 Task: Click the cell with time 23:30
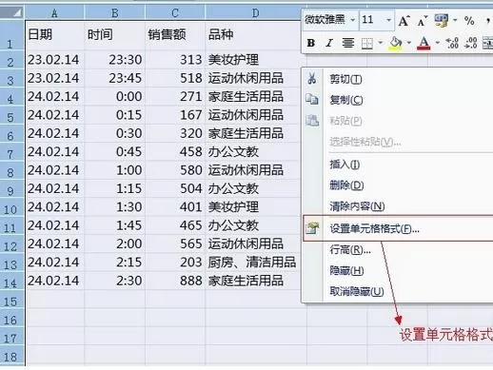(x=115, y=60)
